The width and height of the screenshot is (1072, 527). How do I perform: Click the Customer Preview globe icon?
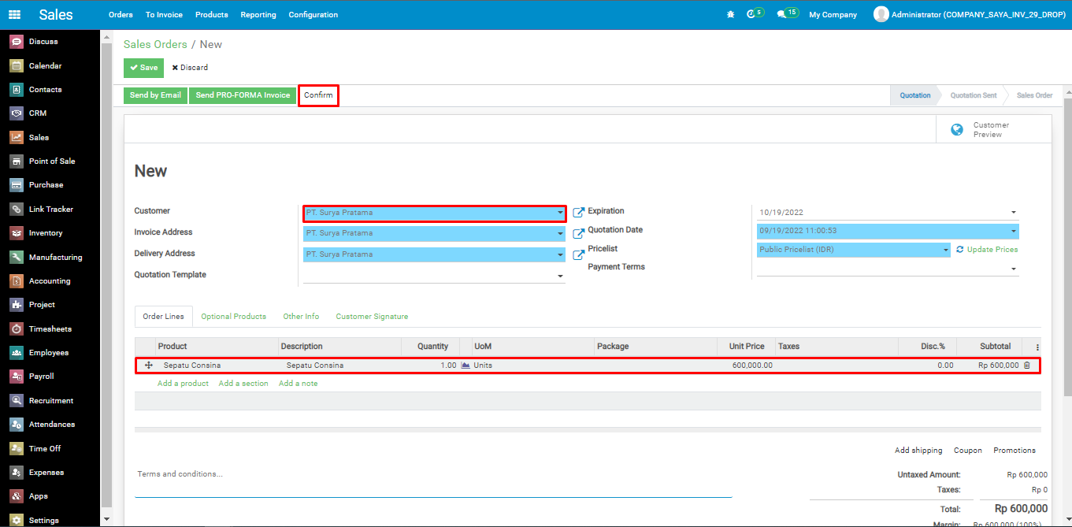click(x=957, y=130)
